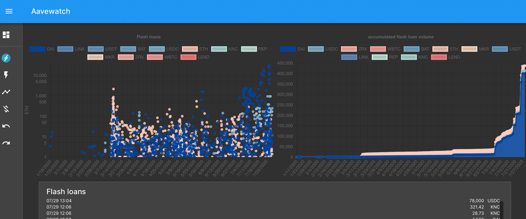The height and width of the screenshot is (219, 526).
Task: Toggle MKR series in Flash loans chart
Action: point(101,57)
